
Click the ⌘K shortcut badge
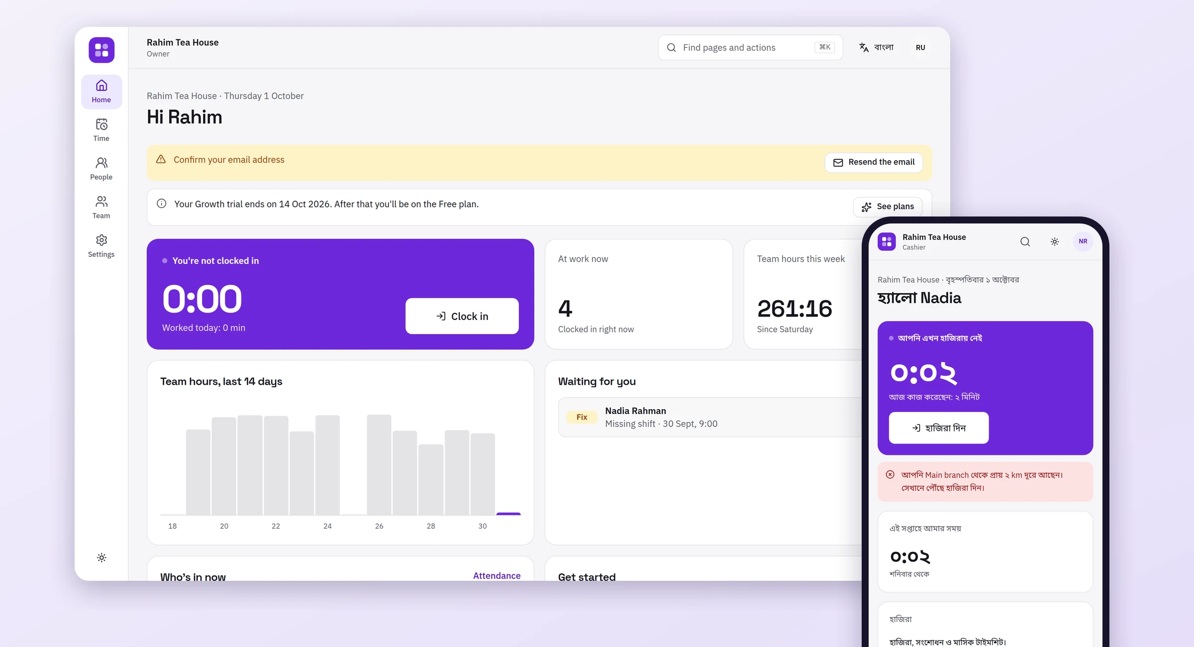pyautogui.click(x=825, y=47)
